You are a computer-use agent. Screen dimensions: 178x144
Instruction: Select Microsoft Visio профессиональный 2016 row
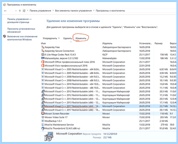tap(108, 65)
